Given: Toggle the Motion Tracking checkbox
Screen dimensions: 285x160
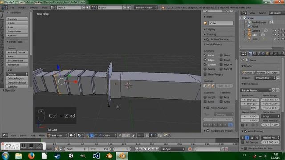Looking at the screenshot, I should pyautogui.click(x=208, y=39).
